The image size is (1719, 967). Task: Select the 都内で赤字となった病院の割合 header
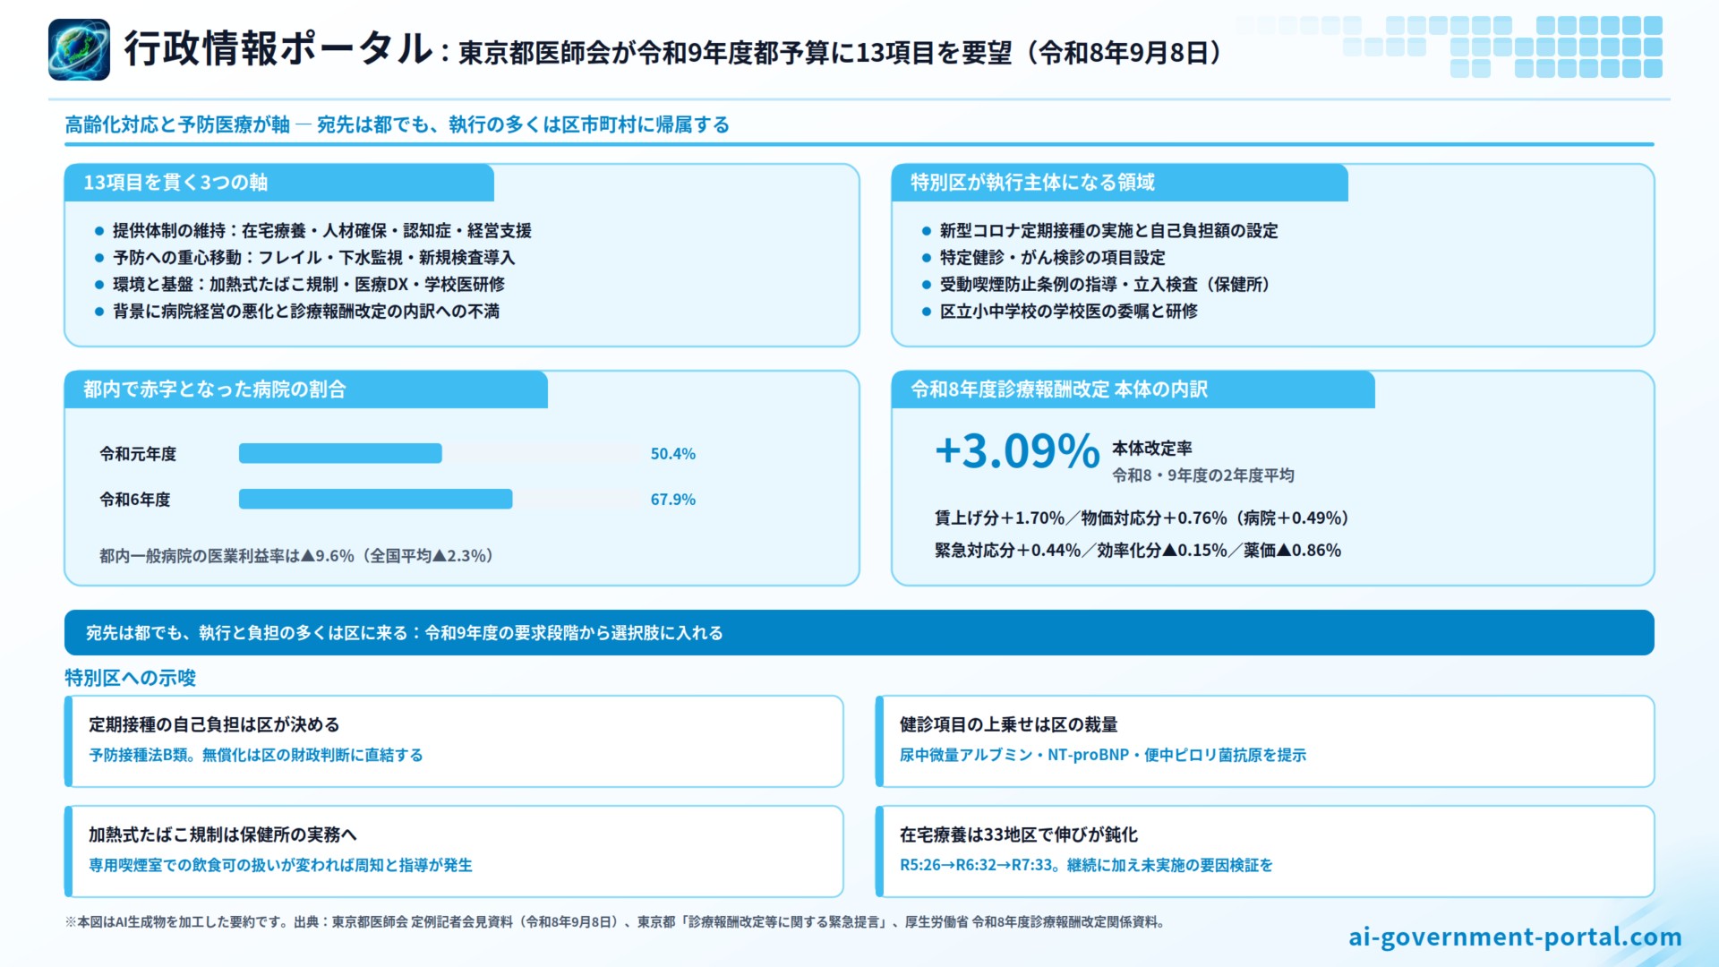(306, 389)
